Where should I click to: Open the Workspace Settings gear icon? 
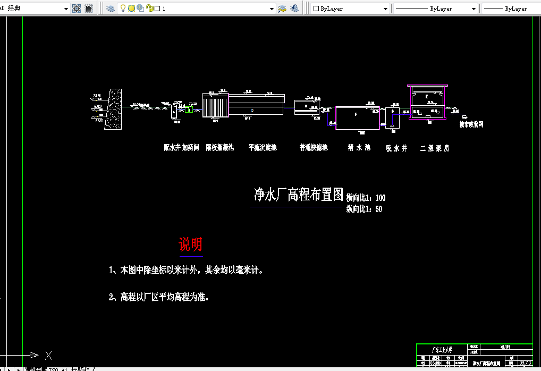[x=76, y=9]
